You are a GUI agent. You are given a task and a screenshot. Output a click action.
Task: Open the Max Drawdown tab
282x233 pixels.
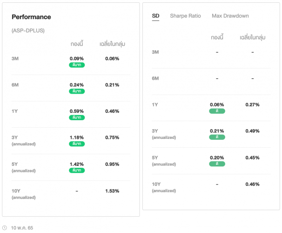tap(230, 16)
